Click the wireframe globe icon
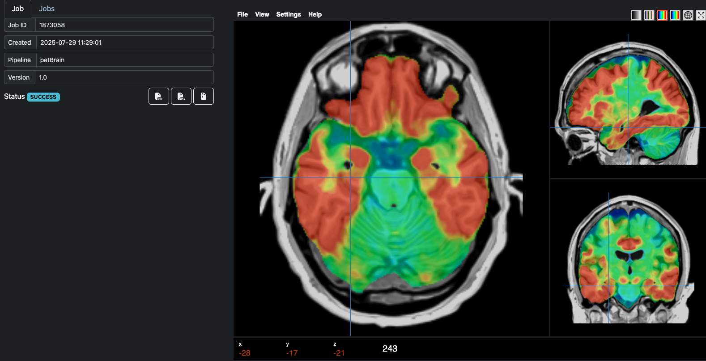 coord(688,15)
